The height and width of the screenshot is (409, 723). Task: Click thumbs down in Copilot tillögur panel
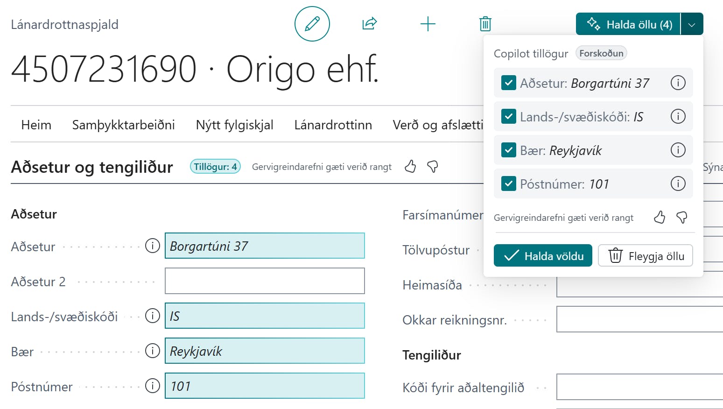pyautogui.click(x=681, y=217)
